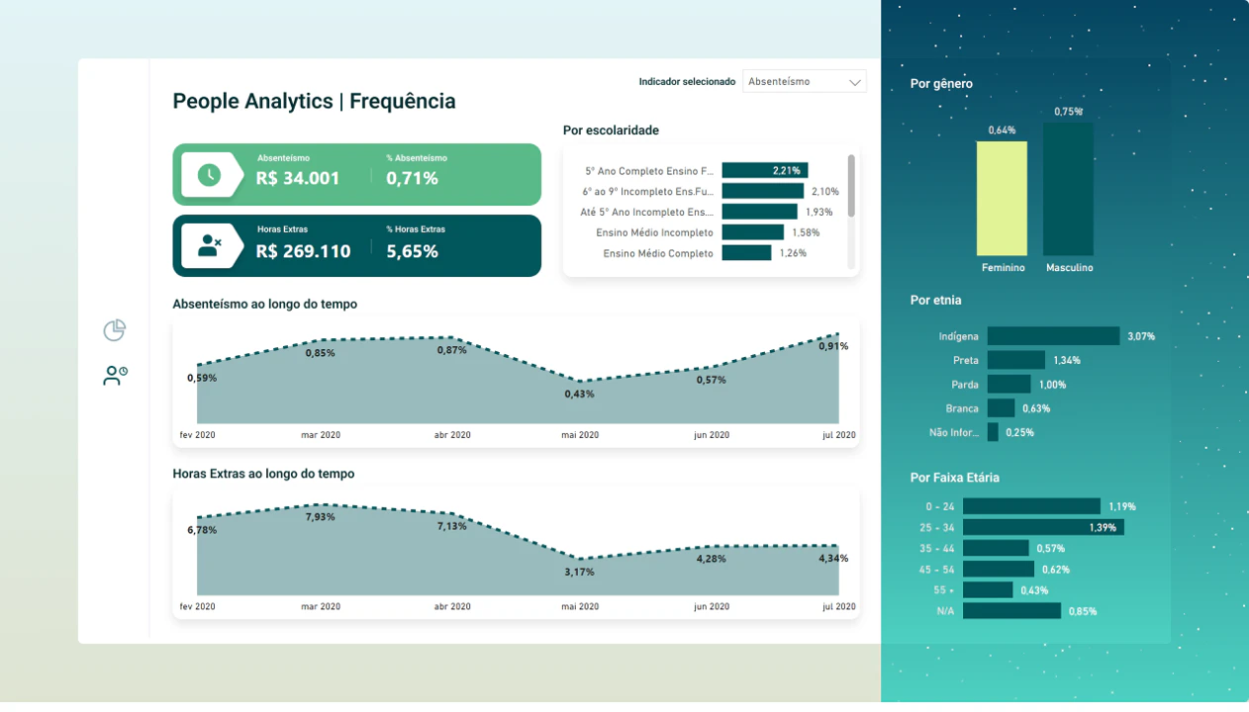Open the people frequency page icon
The height and width of the screenshot is (712, 1249).
click(115, 376)
